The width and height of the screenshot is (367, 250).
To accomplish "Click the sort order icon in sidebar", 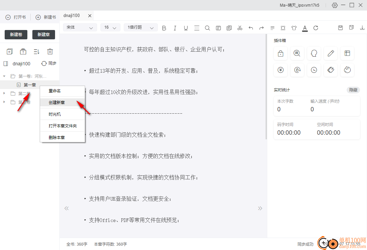I will pyautogui.click(x=36, y=51).
